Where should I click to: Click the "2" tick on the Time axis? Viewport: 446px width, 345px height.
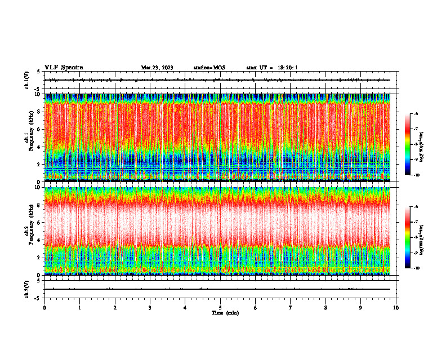(115, 308)
